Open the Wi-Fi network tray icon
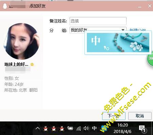 79,129
